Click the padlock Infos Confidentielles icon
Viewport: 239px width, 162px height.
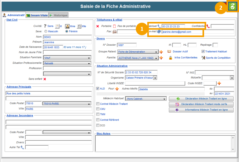[x=170, y=58]
